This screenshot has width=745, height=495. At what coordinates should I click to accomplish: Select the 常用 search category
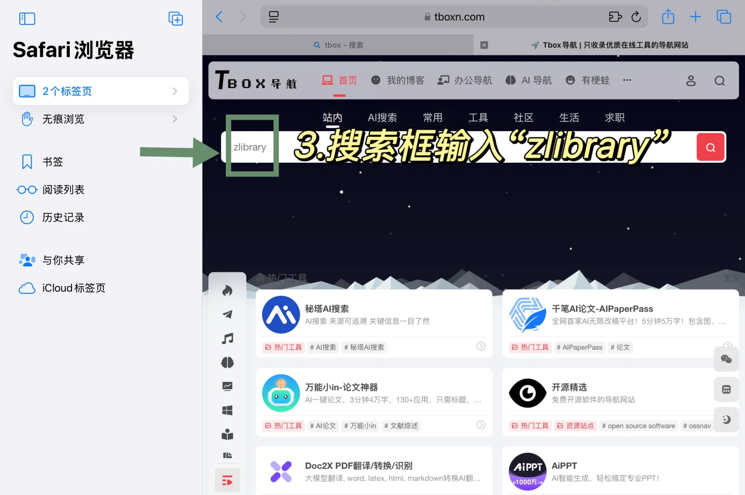(x=433, y=118)
